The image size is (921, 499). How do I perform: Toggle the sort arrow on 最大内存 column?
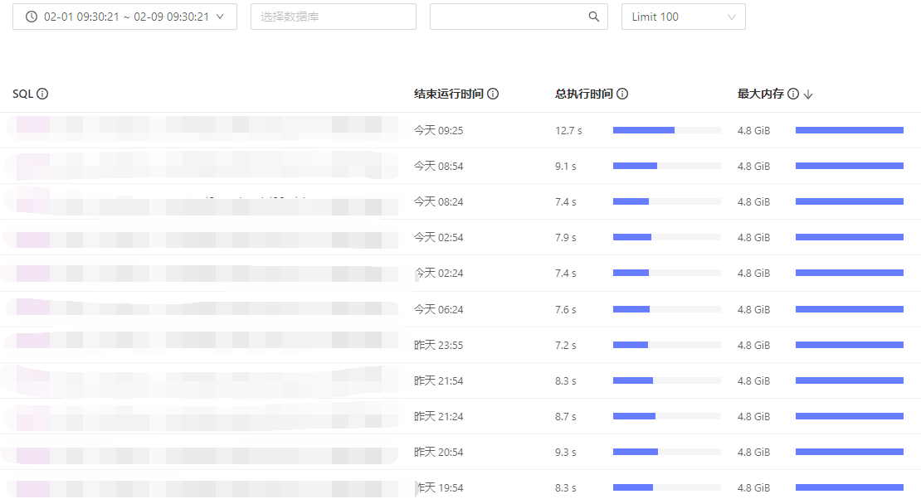tap(808, 94)
